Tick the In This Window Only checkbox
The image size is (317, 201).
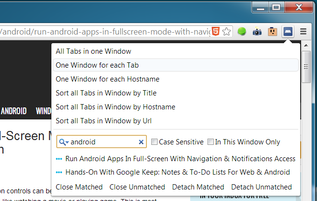pyautogui.click(x=210, y=142)
